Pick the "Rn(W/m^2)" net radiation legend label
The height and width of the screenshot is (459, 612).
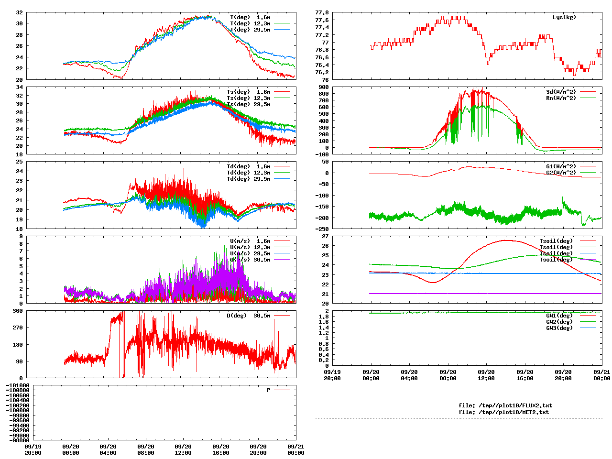pyautogui.click(x=561, y=98)
